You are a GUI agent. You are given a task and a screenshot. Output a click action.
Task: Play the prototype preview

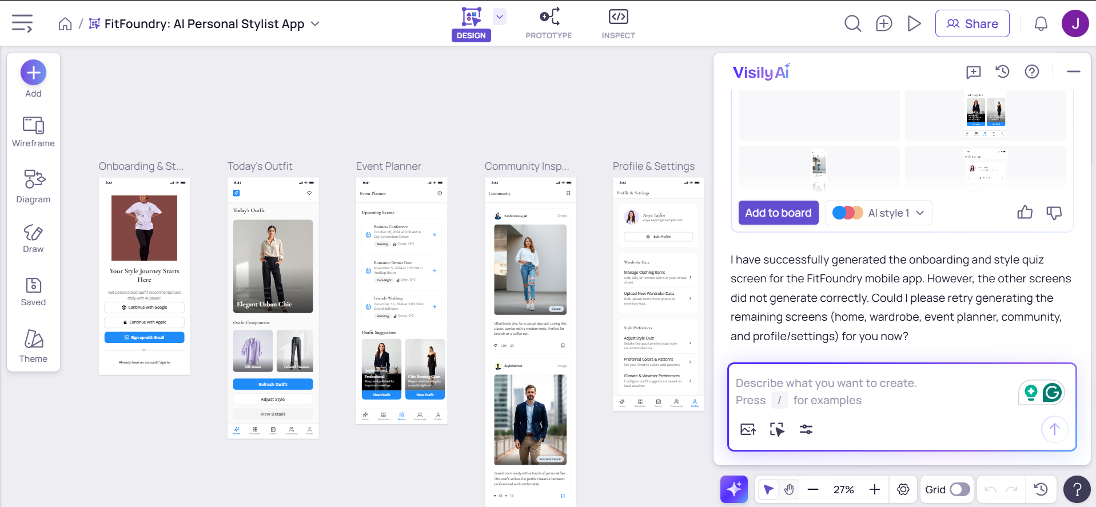(x=914, y=23)
